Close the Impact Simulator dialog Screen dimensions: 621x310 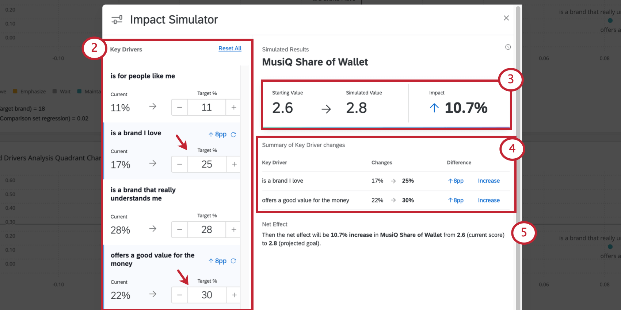(x=506, y=18)
